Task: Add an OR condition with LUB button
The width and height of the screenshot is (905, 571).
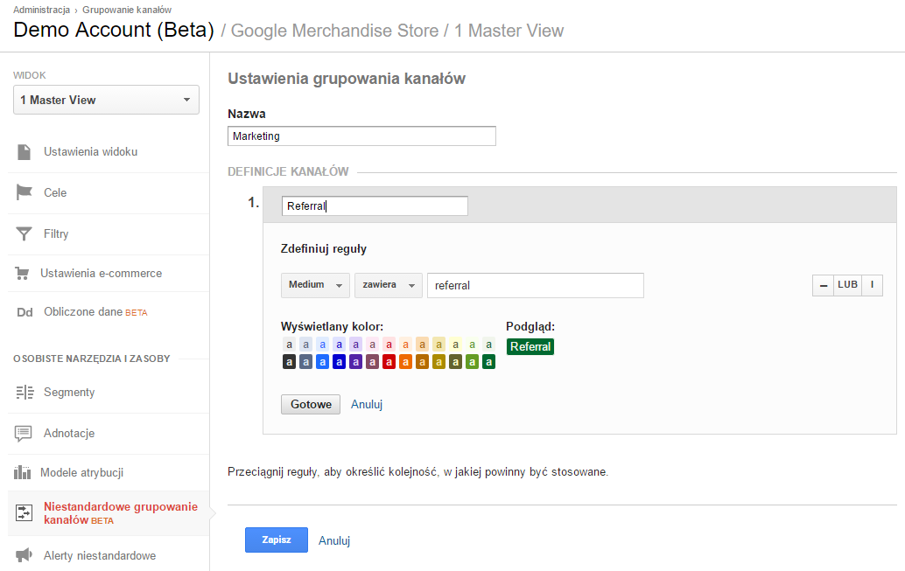Action: point(847,285)
